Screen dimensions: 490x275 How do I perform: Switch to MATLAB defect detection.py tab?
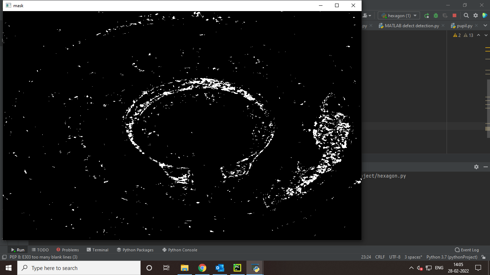tap(412, 26)
